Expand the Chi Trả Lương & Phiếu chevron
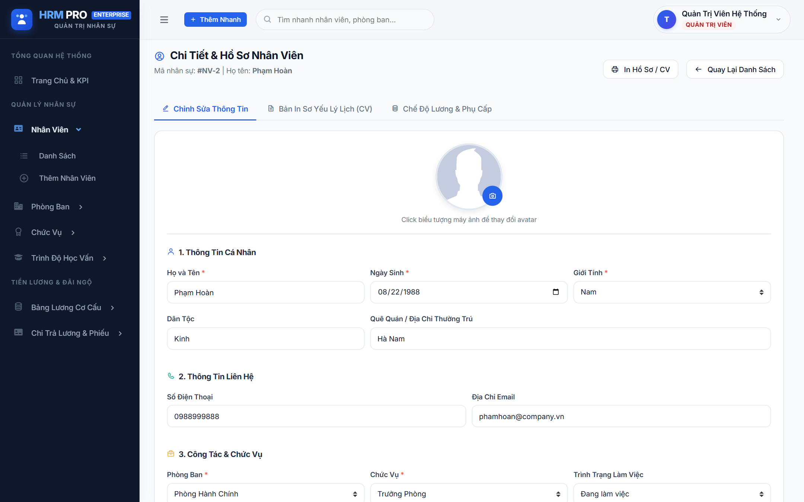 click(x=120, y=334)
